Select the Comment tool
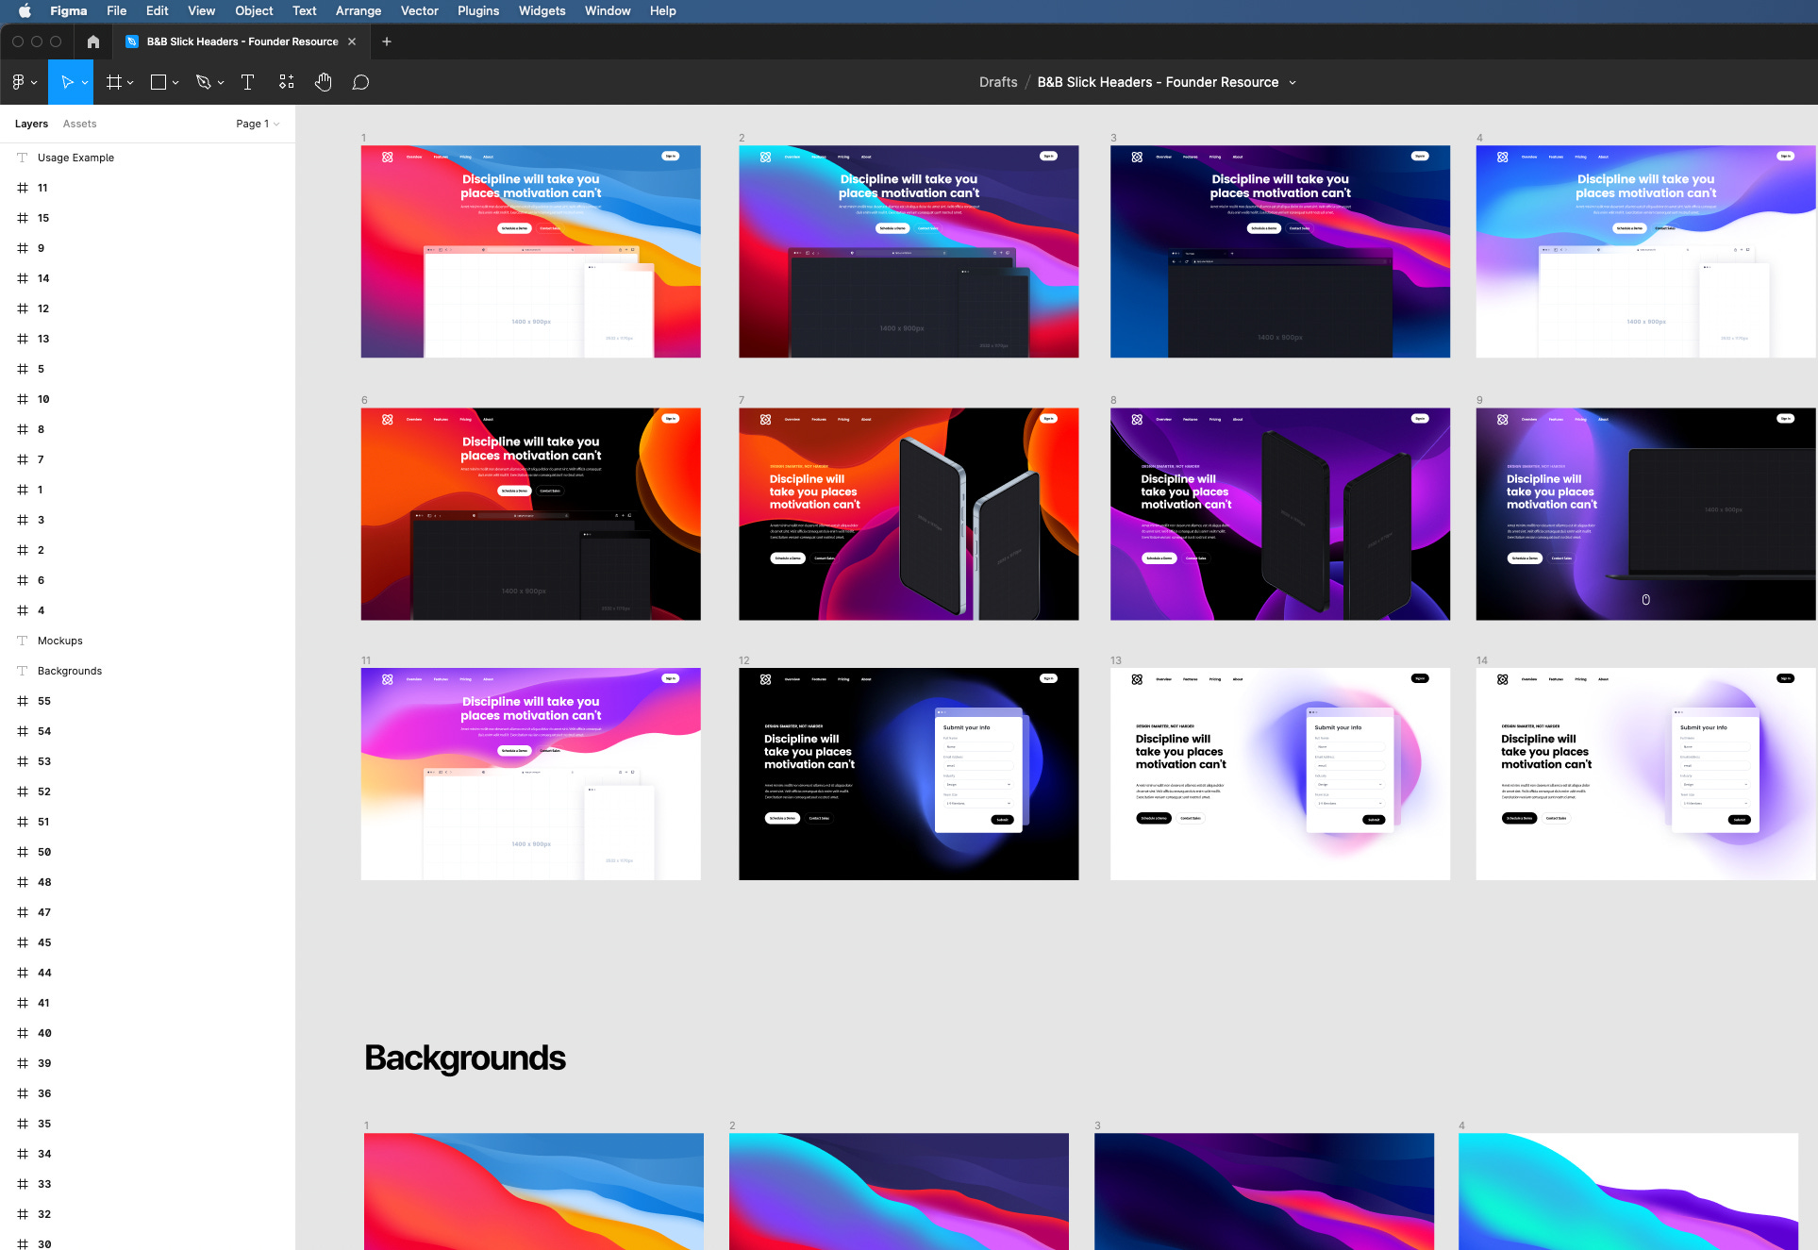The image size is (1818, 1250). point(360,82)
